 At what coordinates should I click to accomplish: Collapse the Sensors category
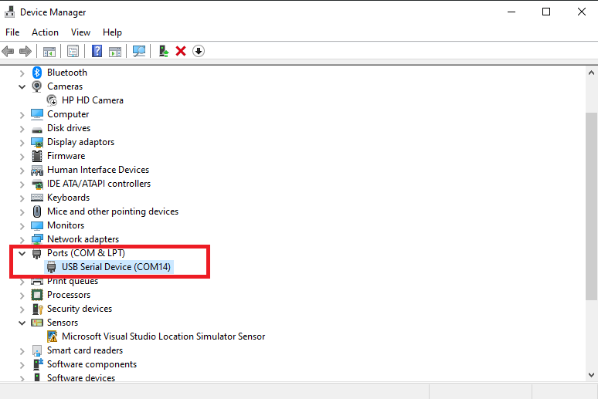tap(22, 323)
